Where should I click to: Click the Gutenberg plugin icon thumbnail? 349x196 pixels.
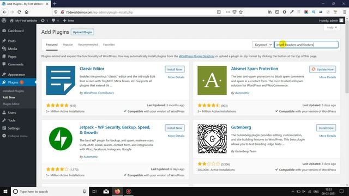coord(212,139)
